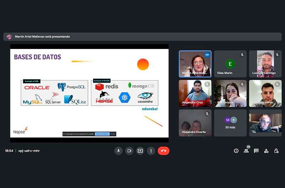Viewport: 285px width, 188px height.
Task: Open the chat panel
Action: pos(256,151)
